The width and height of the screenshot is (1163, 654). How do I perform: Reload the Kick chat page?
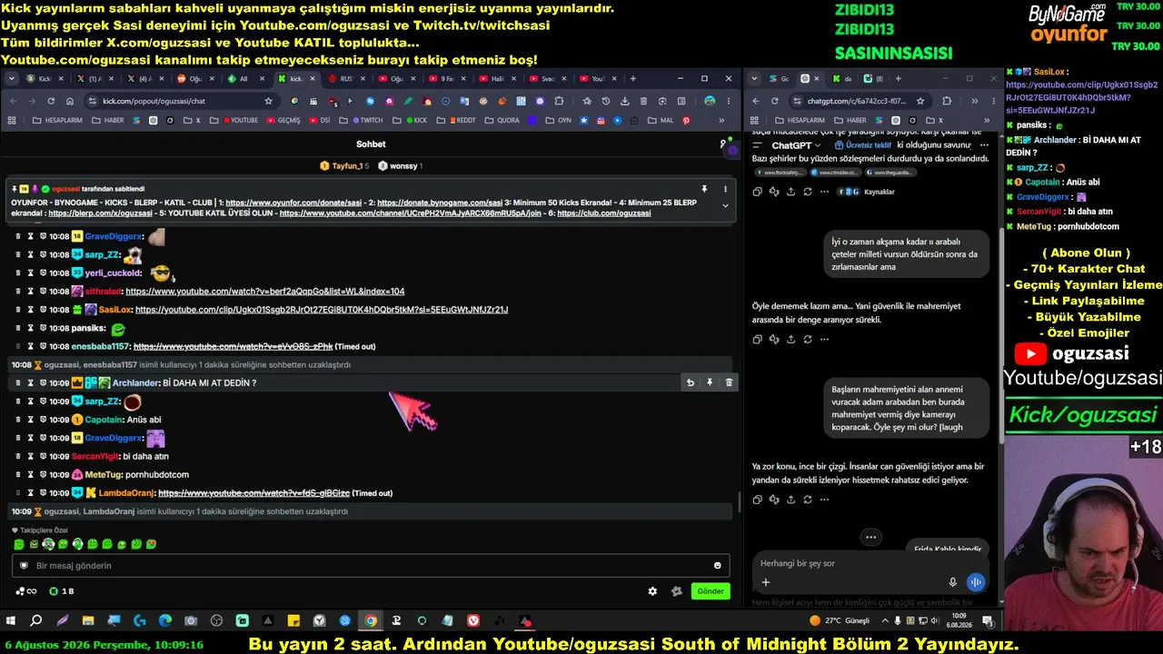pos(51,101)
